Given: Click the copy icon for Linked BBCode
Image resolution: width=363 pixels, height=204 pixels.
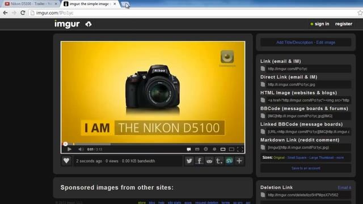Looking at the screenshot, I should [263, 131].
